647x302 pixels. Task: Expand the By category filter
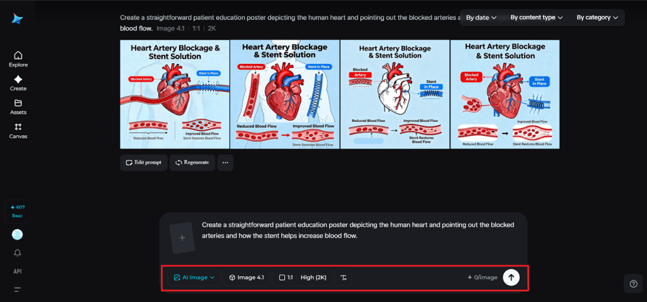(597, 18)
